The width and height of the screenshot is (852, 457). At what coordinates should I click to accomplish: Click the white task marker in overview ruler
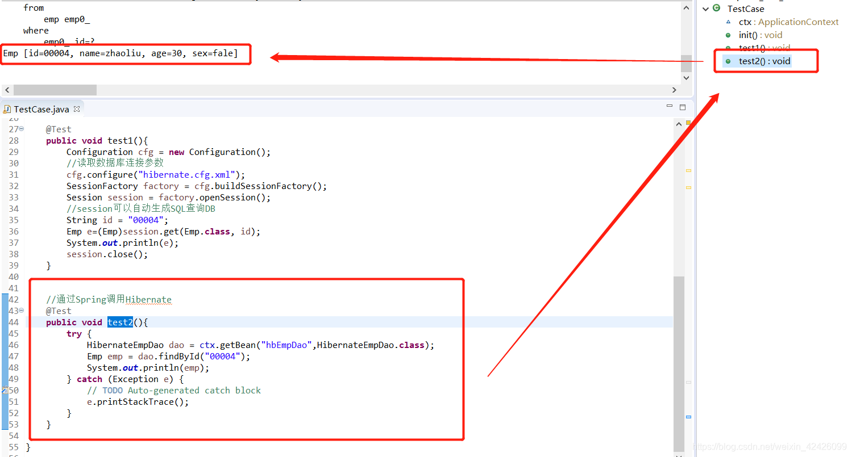[688, 383]
